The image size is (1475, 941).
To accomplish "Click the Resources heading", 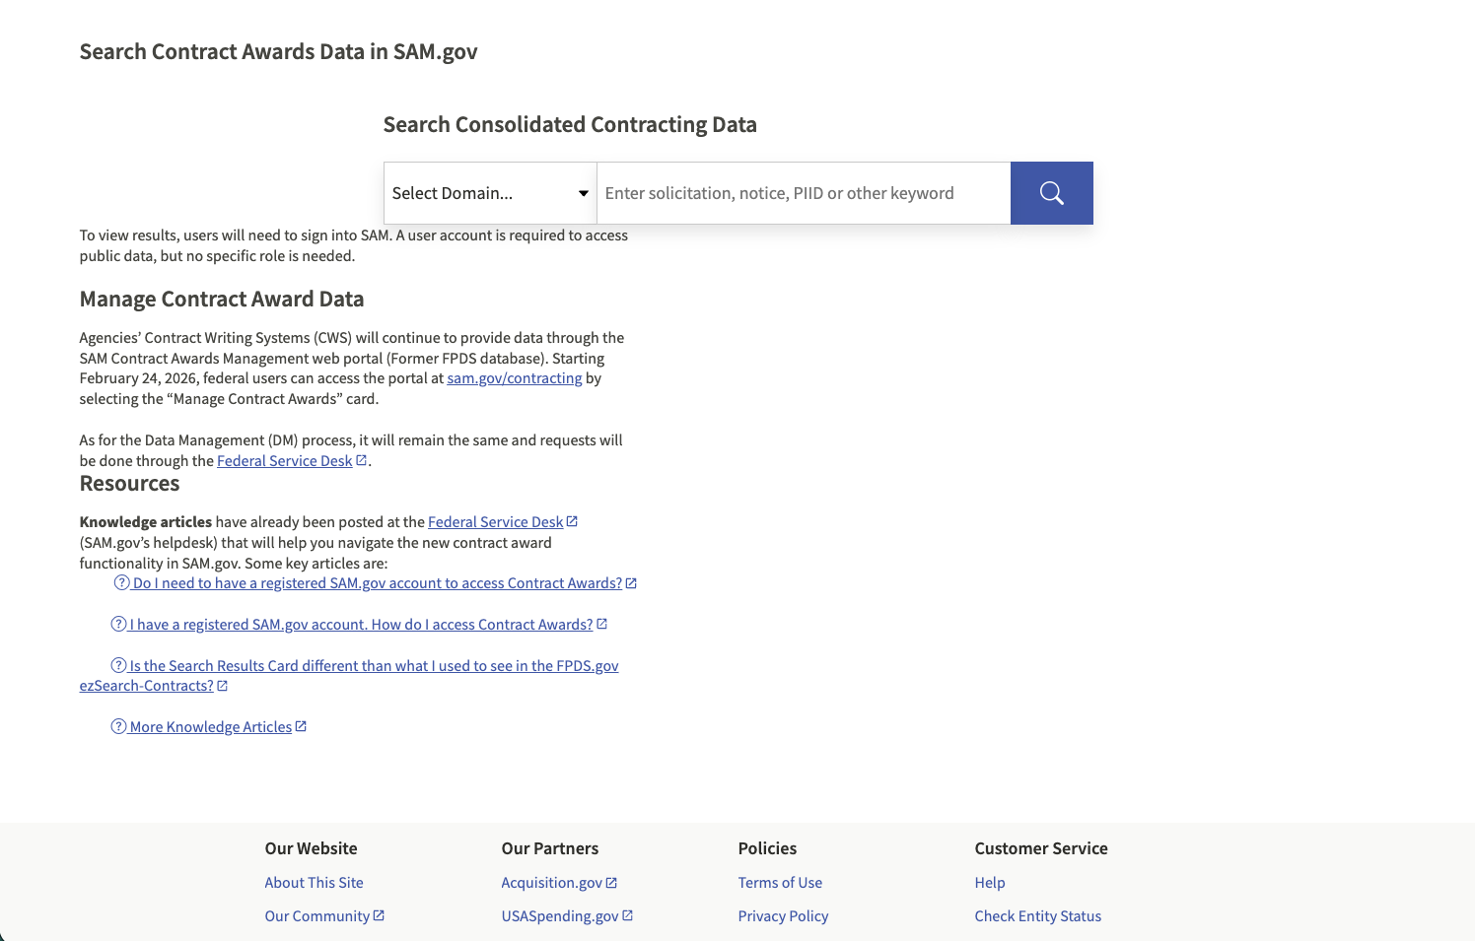I will tap(129, 484).
